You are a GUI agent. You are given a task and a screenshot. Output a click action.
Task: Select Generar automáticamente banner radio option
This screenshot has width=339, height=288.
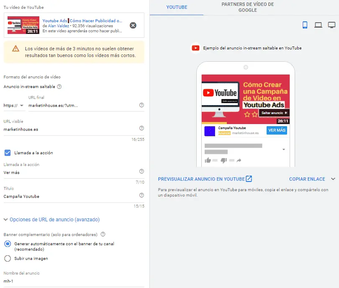point(8,244)
